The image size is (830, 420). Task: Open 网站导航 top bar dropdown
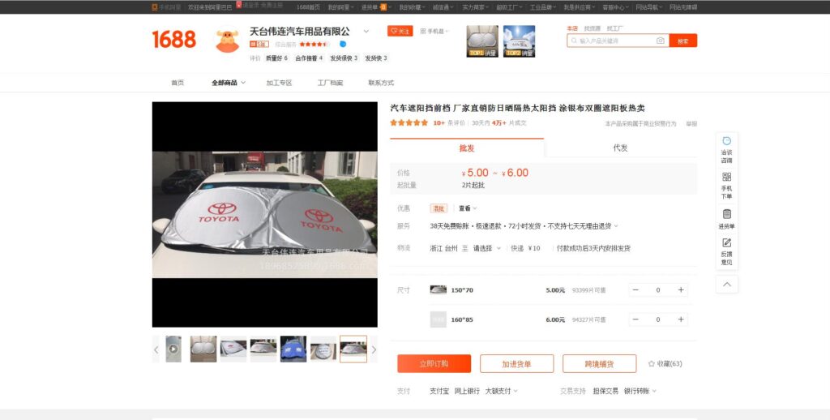coord(649,7)
